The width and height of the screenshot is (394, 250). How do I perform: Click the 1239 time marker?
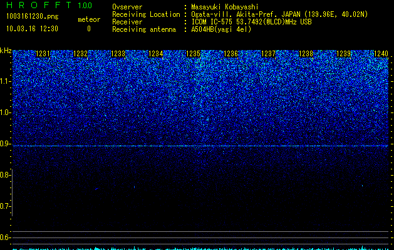click(x=343, y=54)
